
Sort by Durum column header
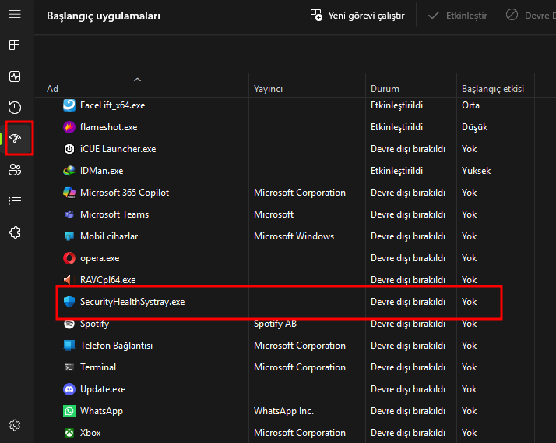pyautogui.click(x=385, y=89)
